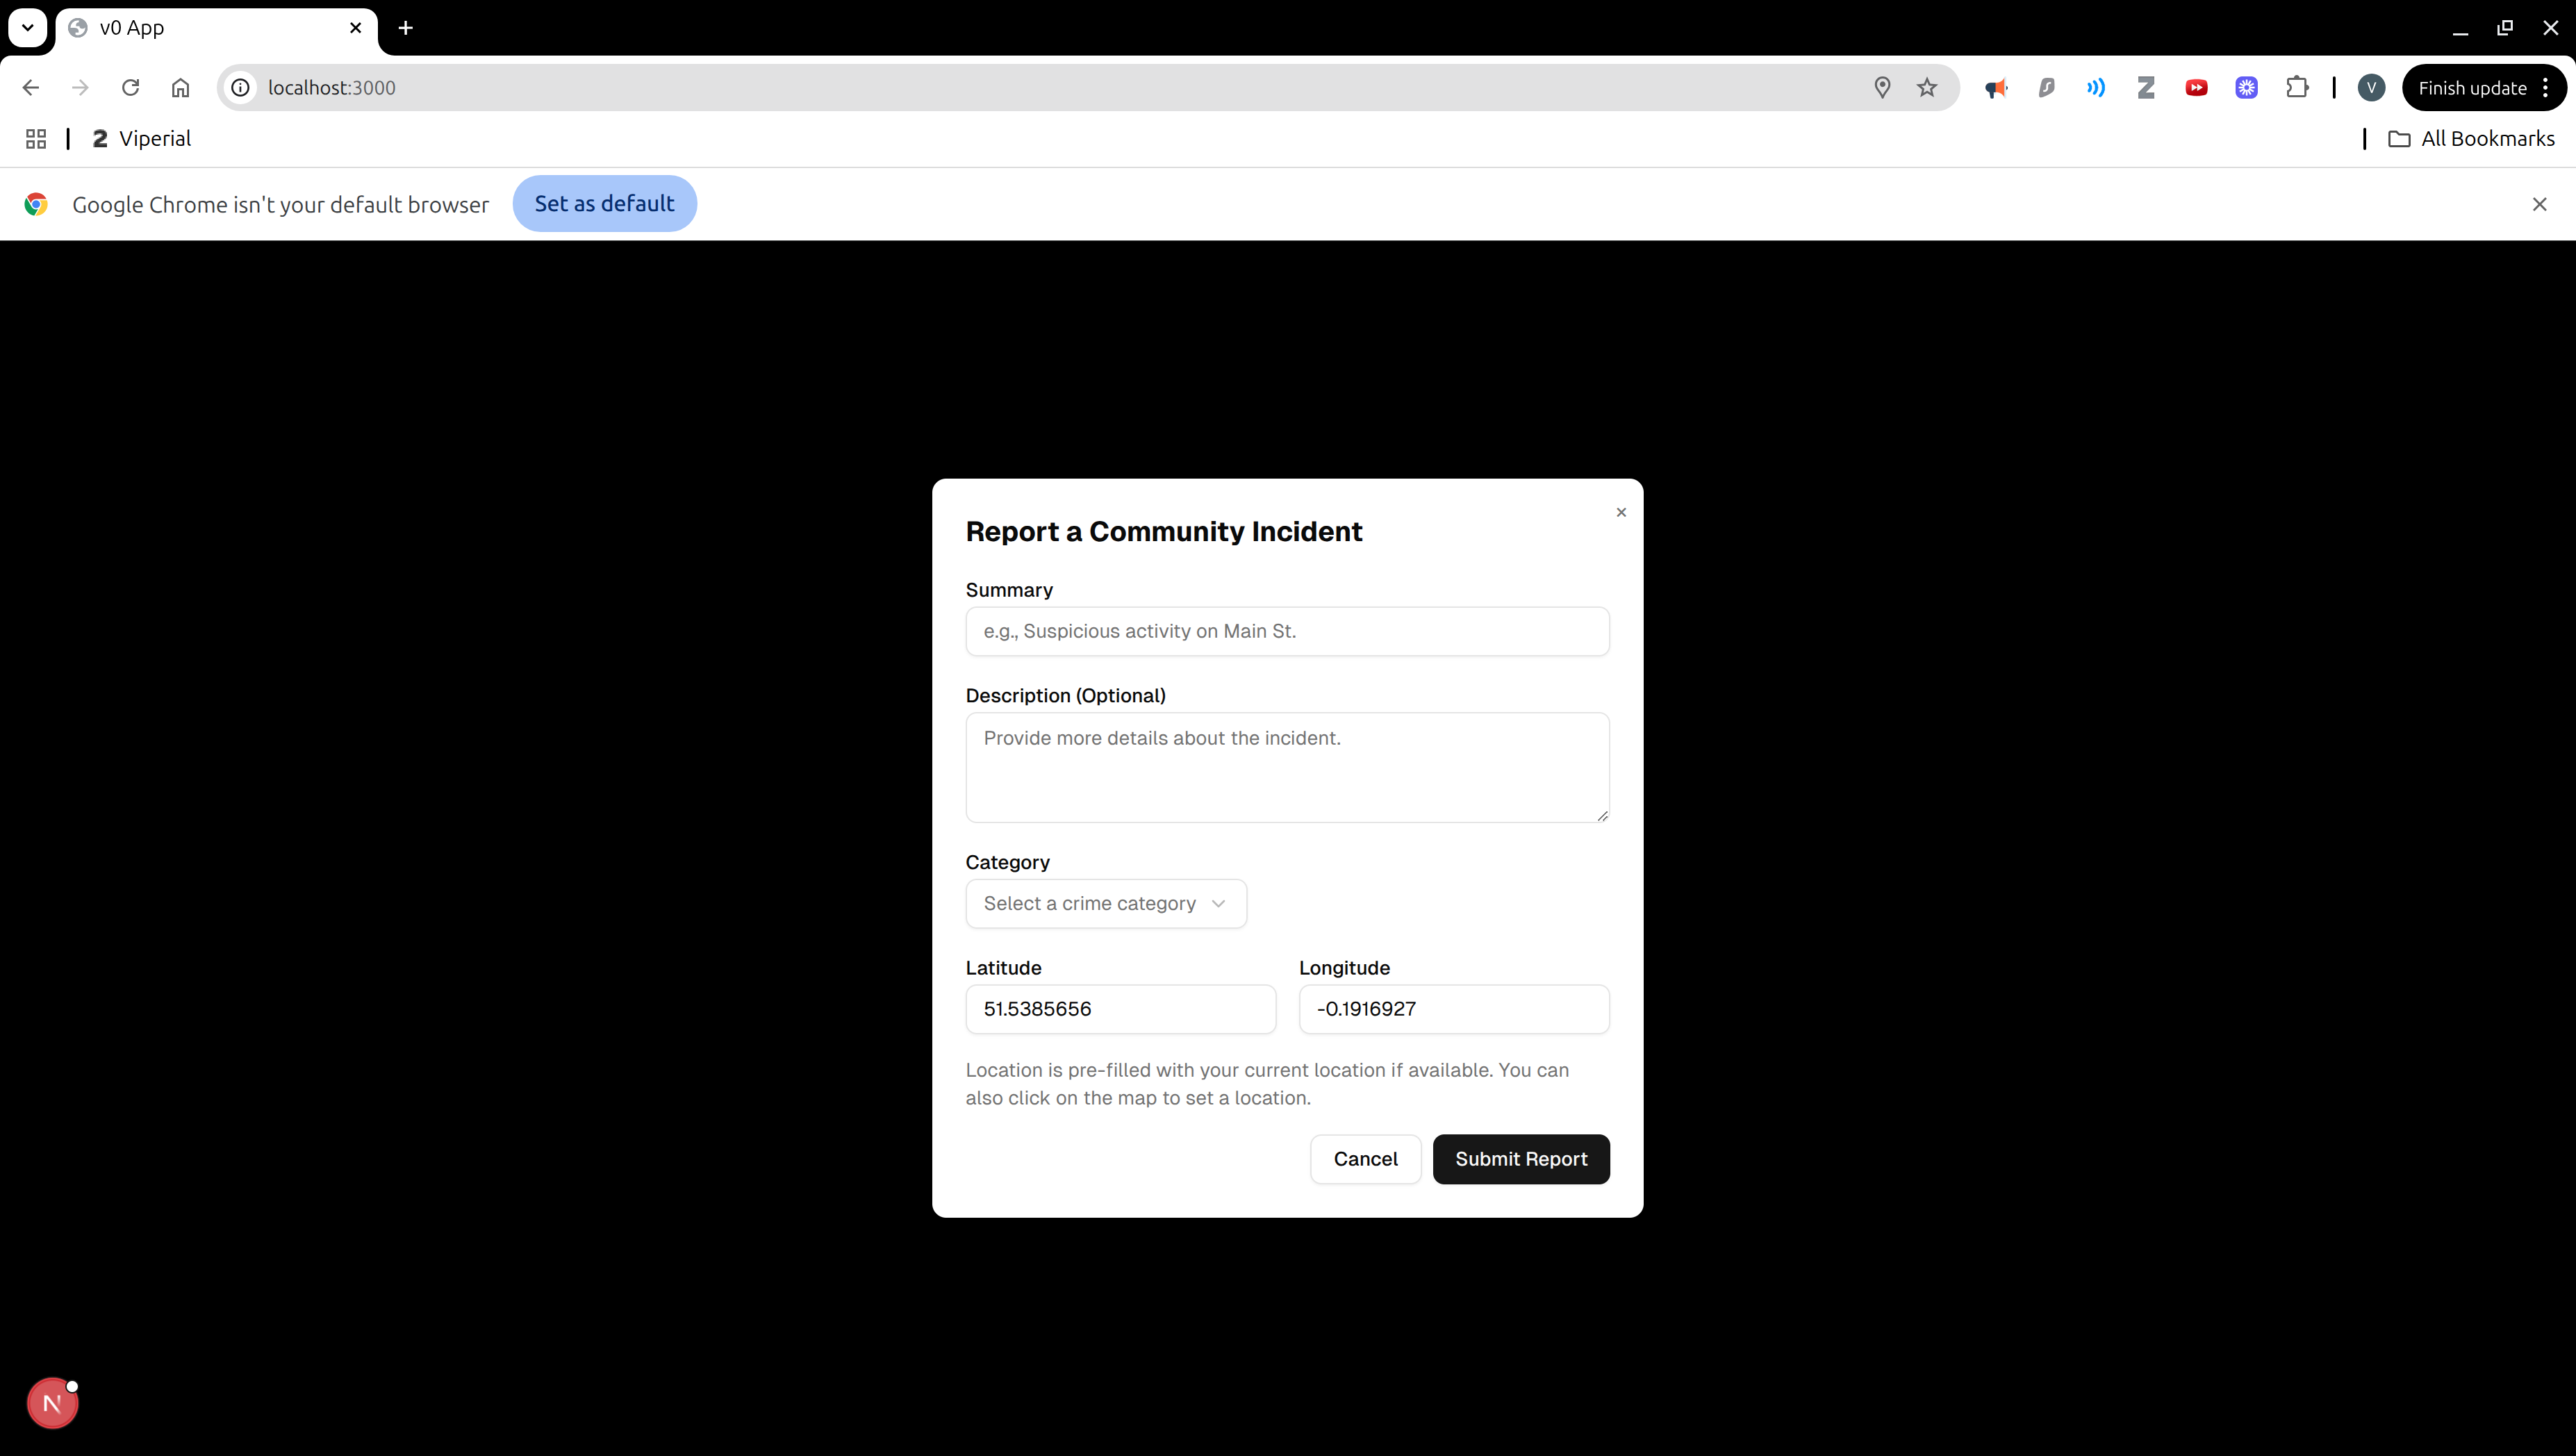2576x1456 pixels.
Task: Open the Viperial bookmark
Action: coord(142,139)
